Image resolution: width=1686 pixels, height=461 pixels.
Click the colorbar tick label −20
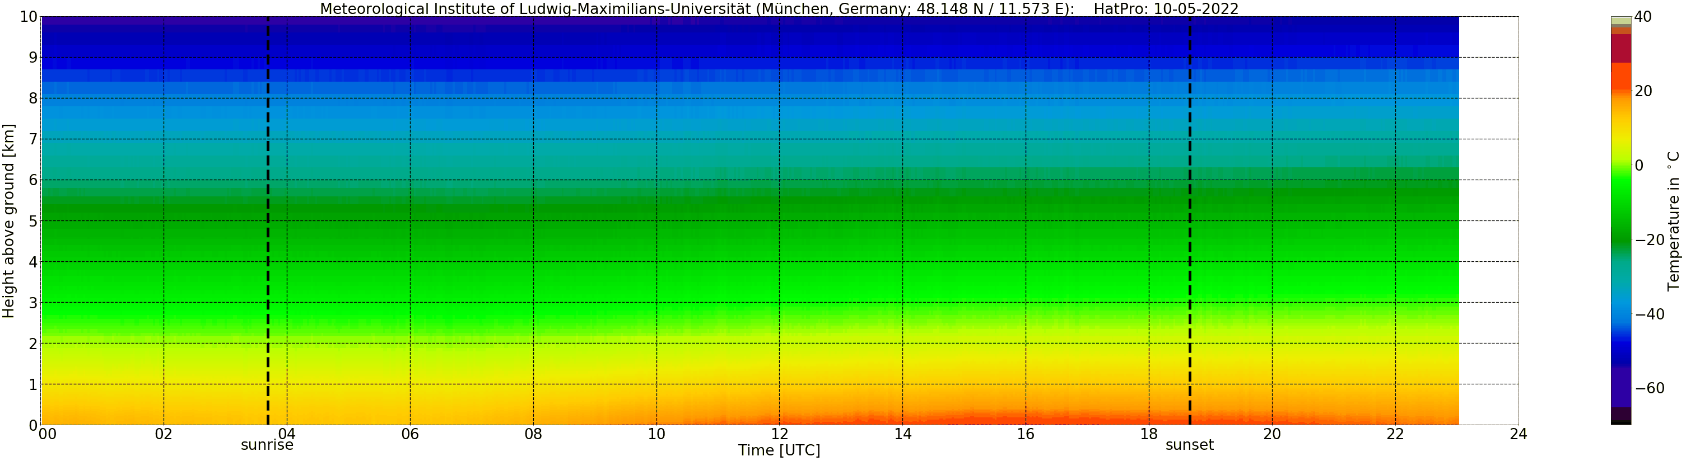[1650, 240]
